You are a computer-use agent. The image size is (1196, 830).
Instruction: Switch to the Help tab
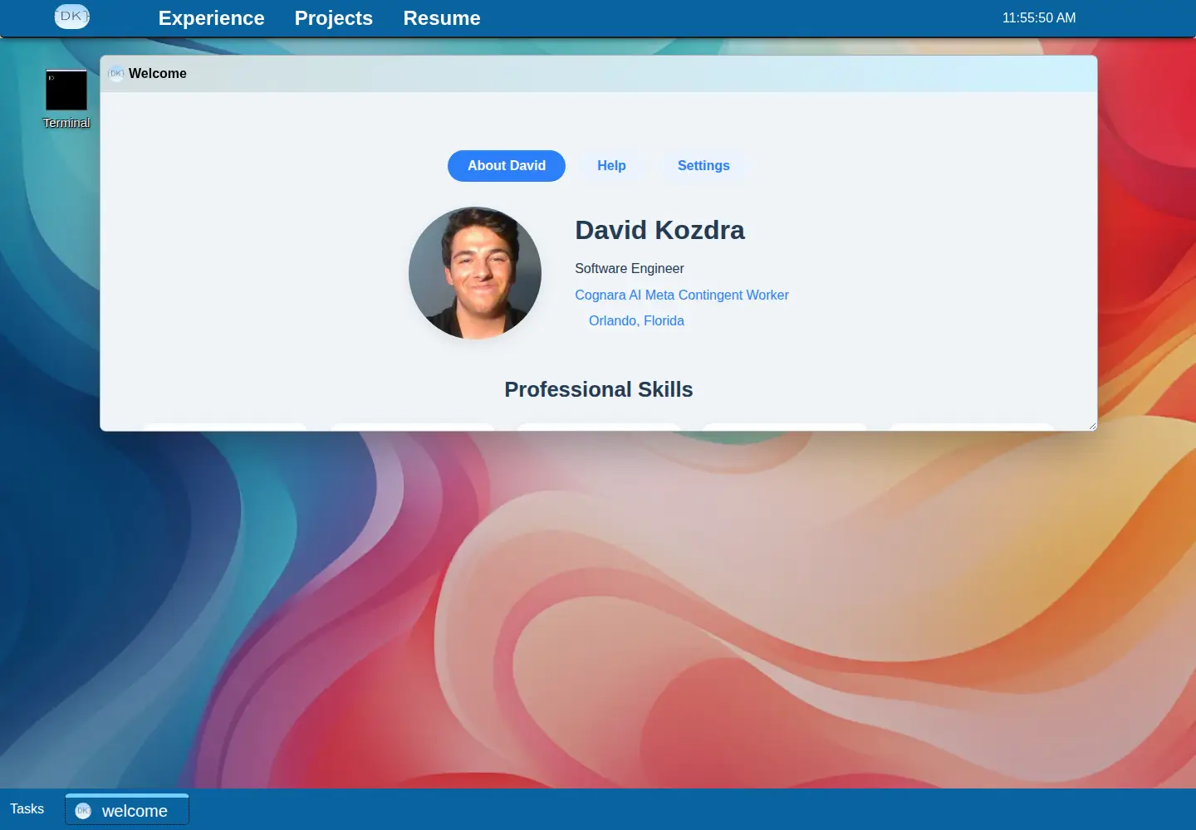click(x=611, y=166)
